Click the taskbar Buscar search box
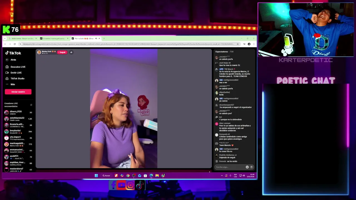356x200 pixels. [x=106, y=176]
